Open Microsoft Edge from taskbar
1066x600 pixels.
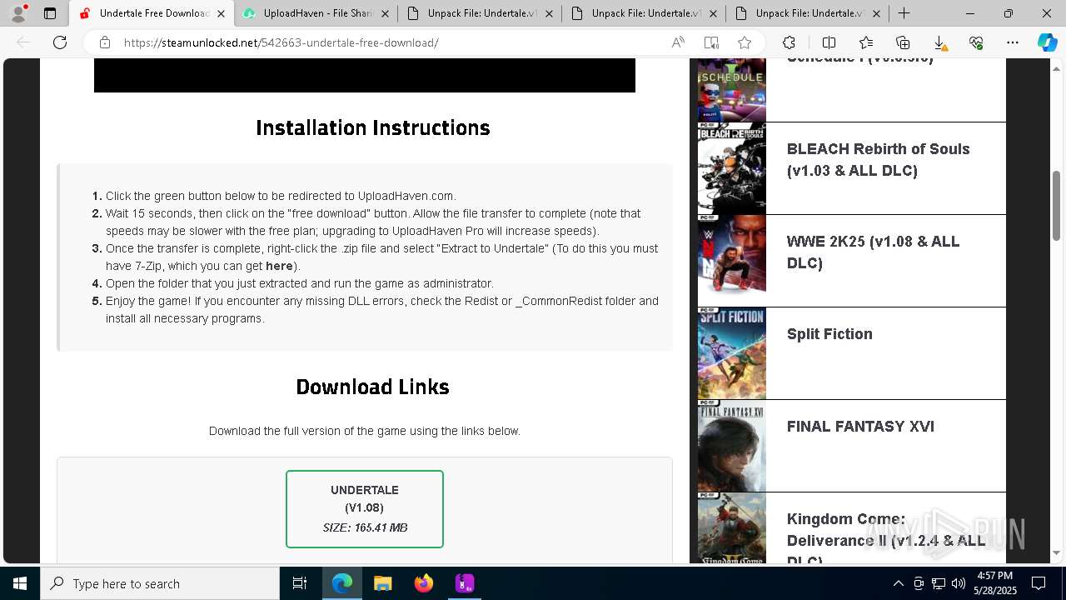click(342, 583)
